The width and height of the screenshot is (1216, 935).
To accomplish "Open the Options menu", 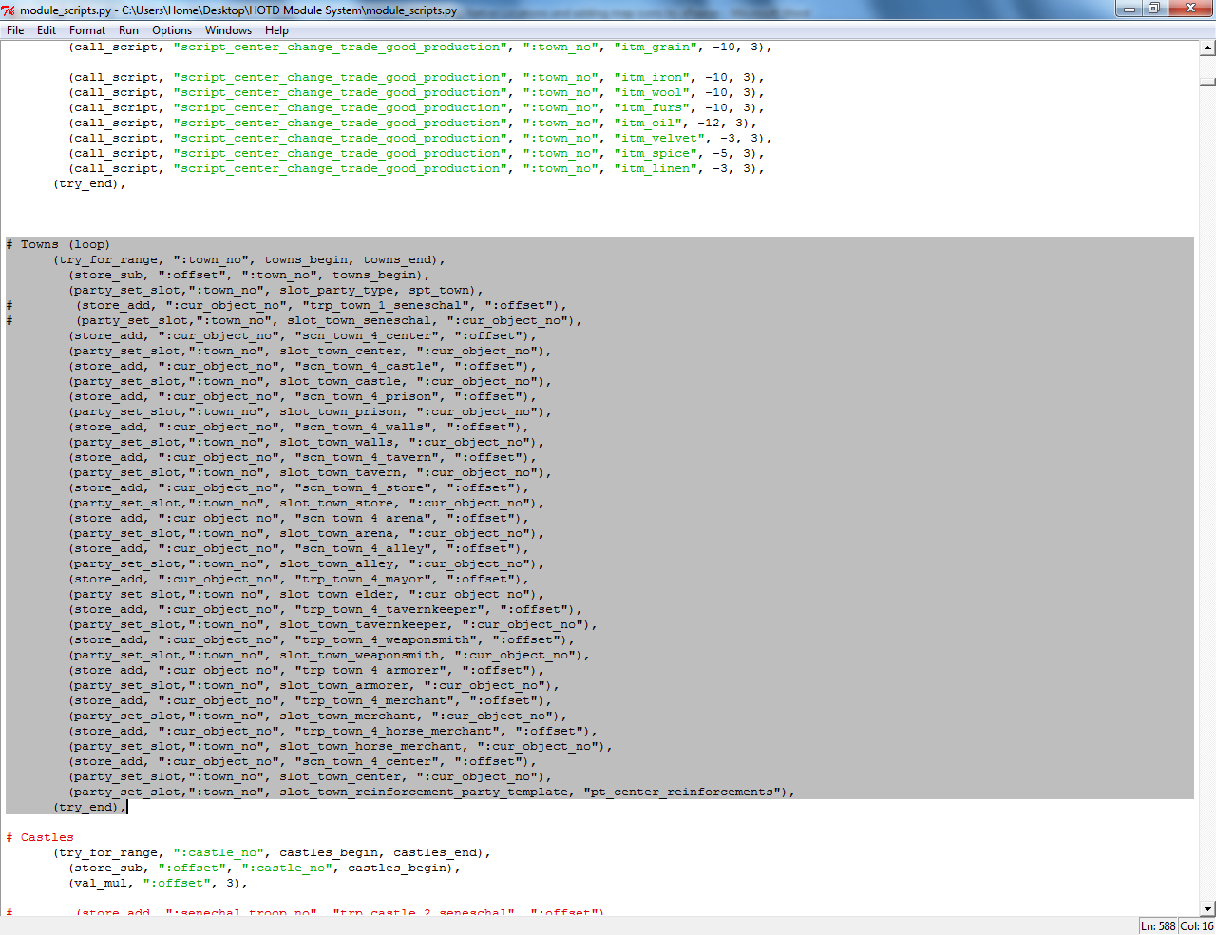I will (172, 30).
